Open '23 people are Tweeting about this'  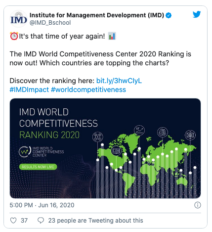[95, 221]
